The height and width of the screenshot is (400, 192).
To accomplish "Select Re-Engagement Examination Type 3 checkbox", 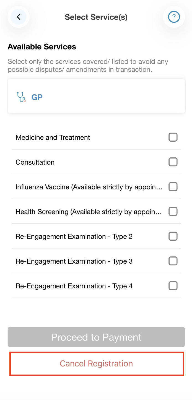I will [x=173, y=261].
